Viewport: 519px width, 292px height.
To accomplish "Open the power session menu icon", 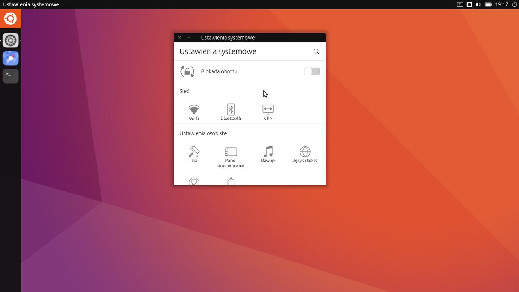I will click(x=514, y=4).
